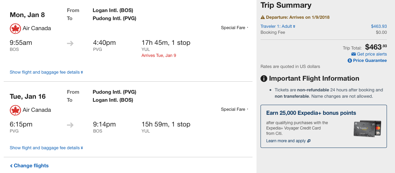Click the envelope icon for price alerts
The image size is (395, 173).
point(353,54)
